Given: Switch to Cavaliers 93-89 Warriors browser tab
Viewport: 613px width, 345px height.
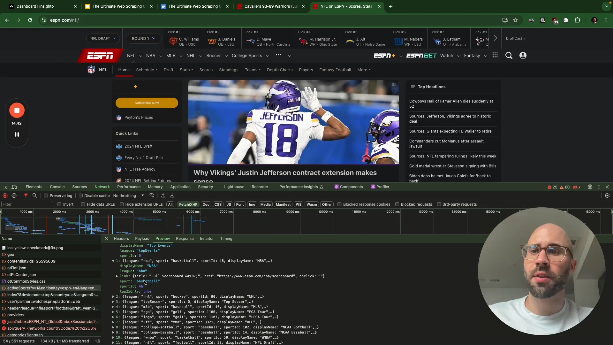Looking at the screenshot, I should (x=271, y=6).
